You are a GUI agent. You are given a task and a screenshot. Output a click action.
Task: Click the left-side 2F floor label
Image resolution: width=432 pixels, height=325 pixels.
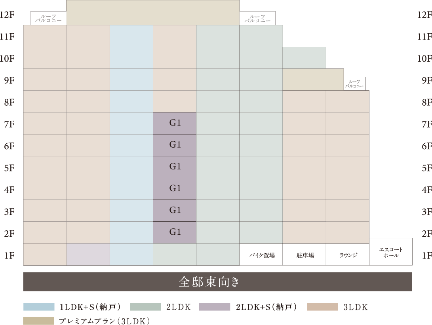coord(9,234)
